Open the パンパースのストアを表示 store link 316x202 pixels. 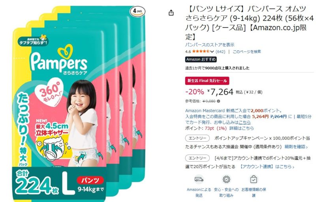pos(210,45)
